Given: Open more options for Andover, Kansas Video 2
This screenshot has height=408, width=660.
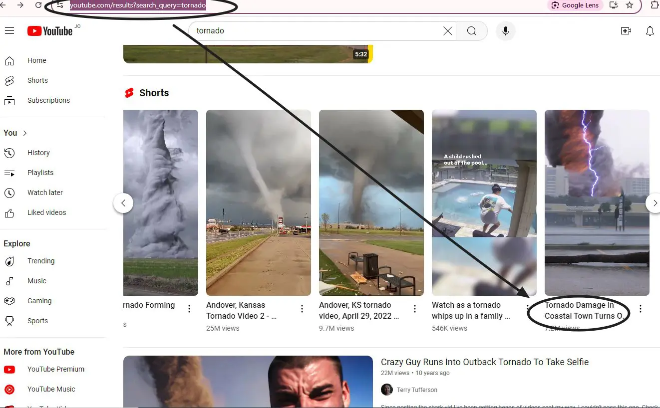Looking at the screenshot, I should [x=302, y=309].
